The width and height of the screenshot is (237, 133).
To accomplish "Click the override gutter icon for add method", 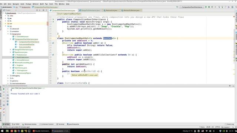I will point(53,43).
